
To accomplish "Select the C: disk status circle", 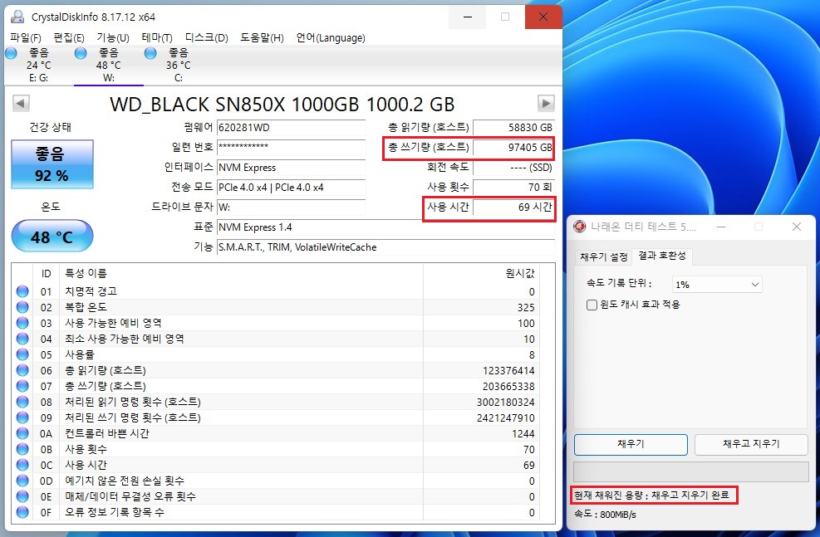I will pyautogui.click(x=150, y=53).
